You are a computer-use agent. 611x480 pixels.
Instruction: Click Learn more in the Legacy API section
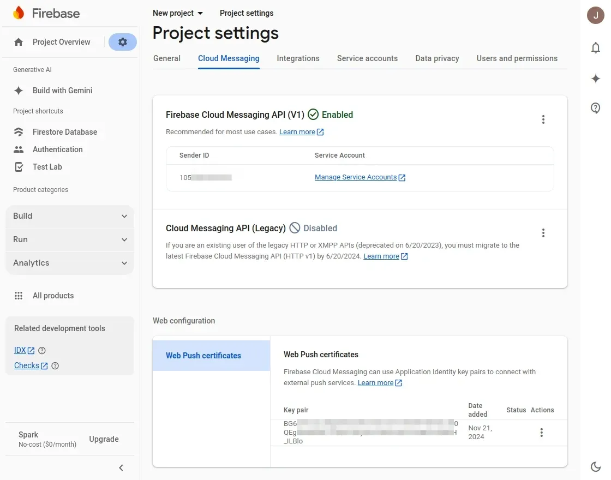point(381,256)
